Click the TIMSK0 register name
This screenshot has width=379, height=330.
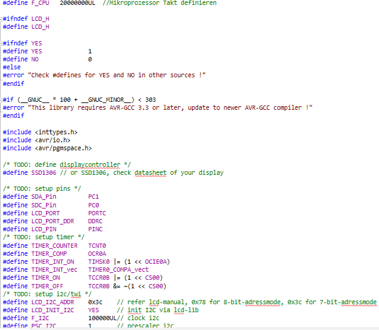99,262
